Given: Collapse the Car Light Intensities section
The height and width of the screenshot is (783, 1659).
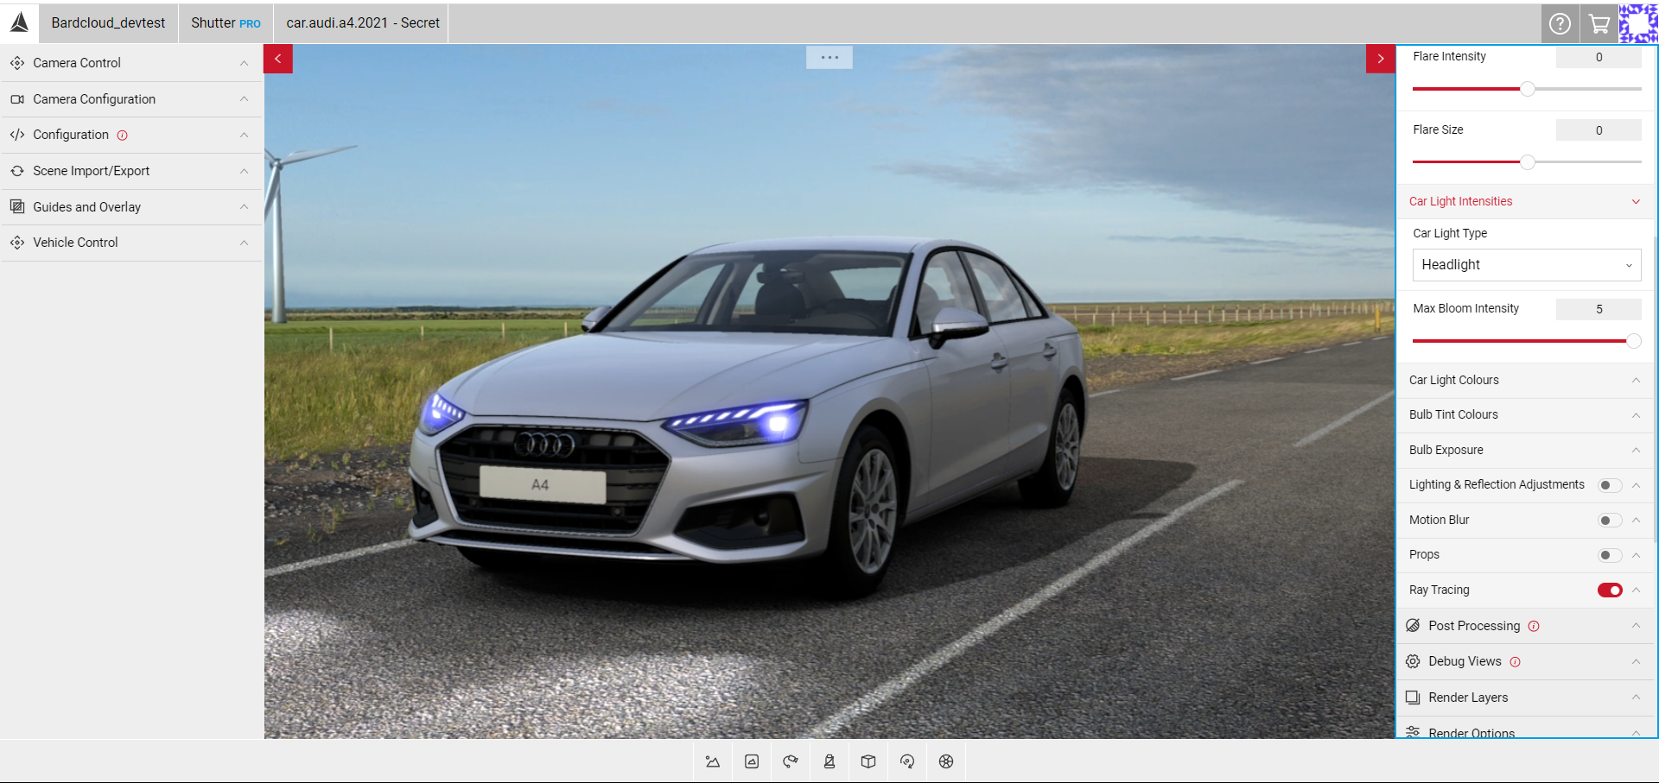Looking at the screenshot, I should (x=1636, y=202).
